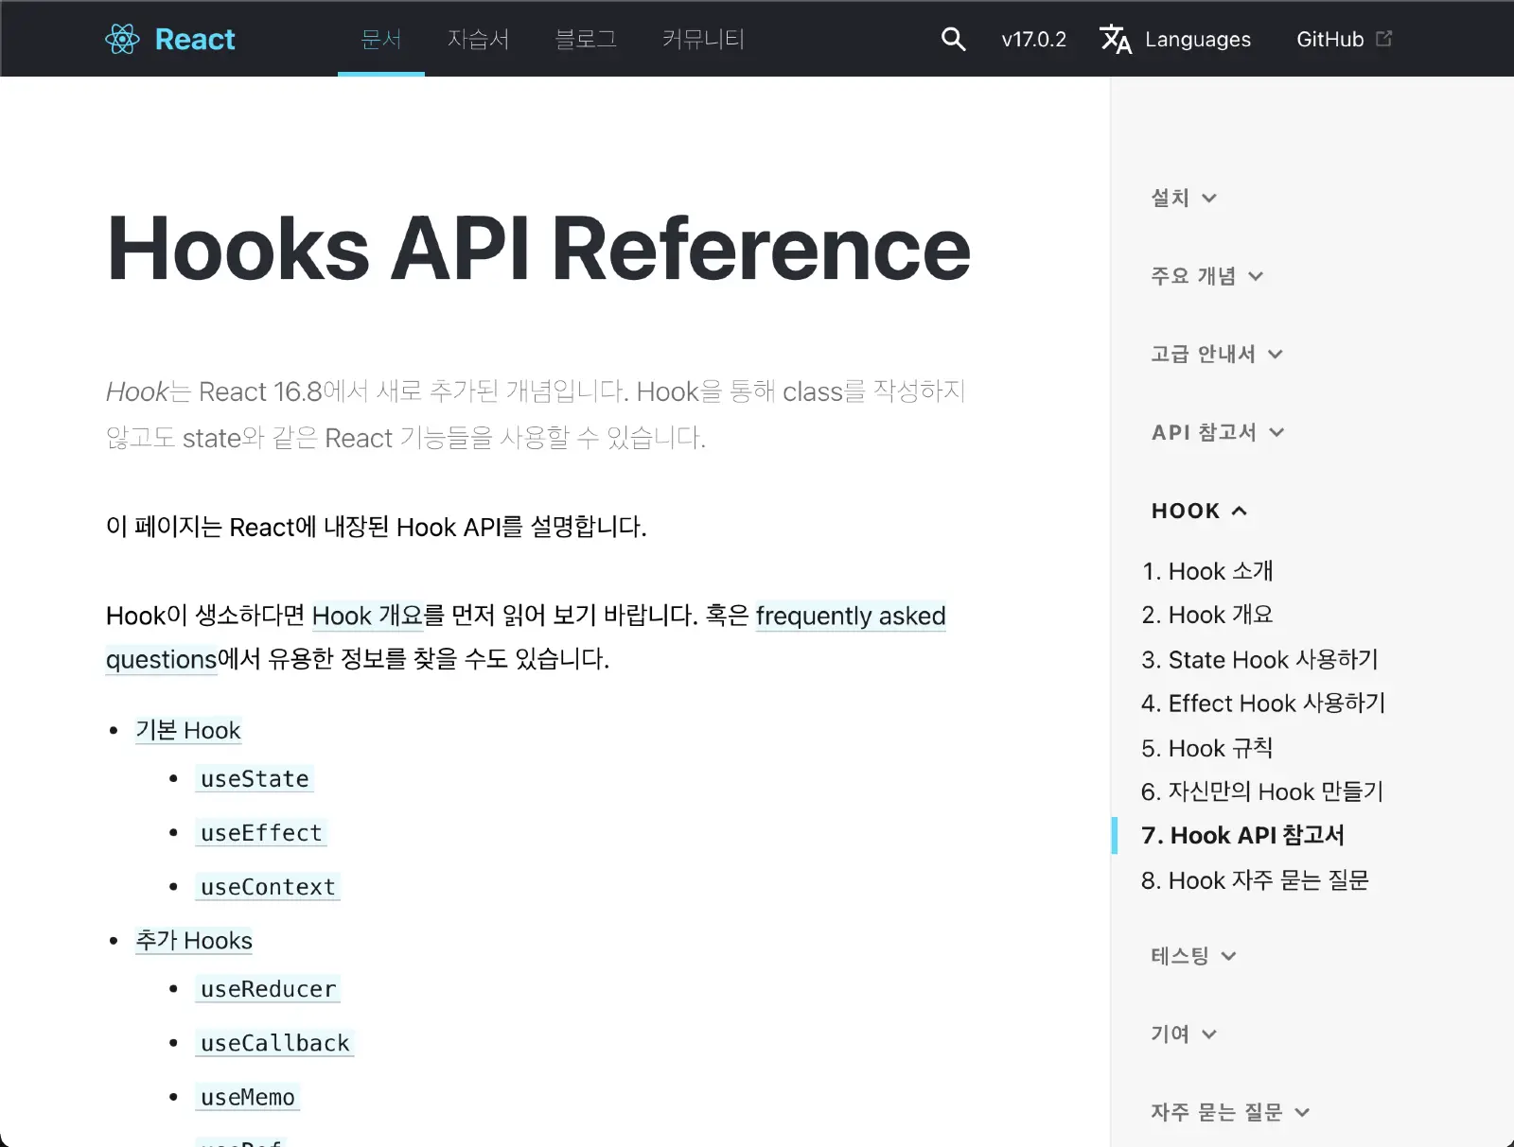Click the React atom logo icon
Screen dimensions: 1514x1147
tap(122, 39)
